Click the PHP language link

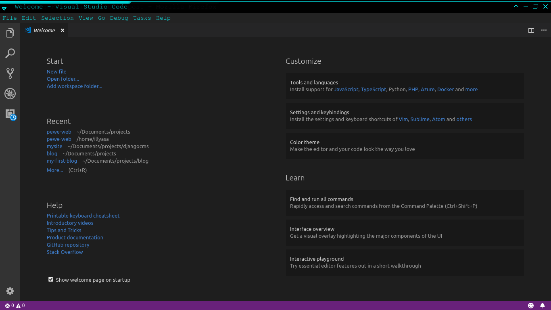coord(413,89)
